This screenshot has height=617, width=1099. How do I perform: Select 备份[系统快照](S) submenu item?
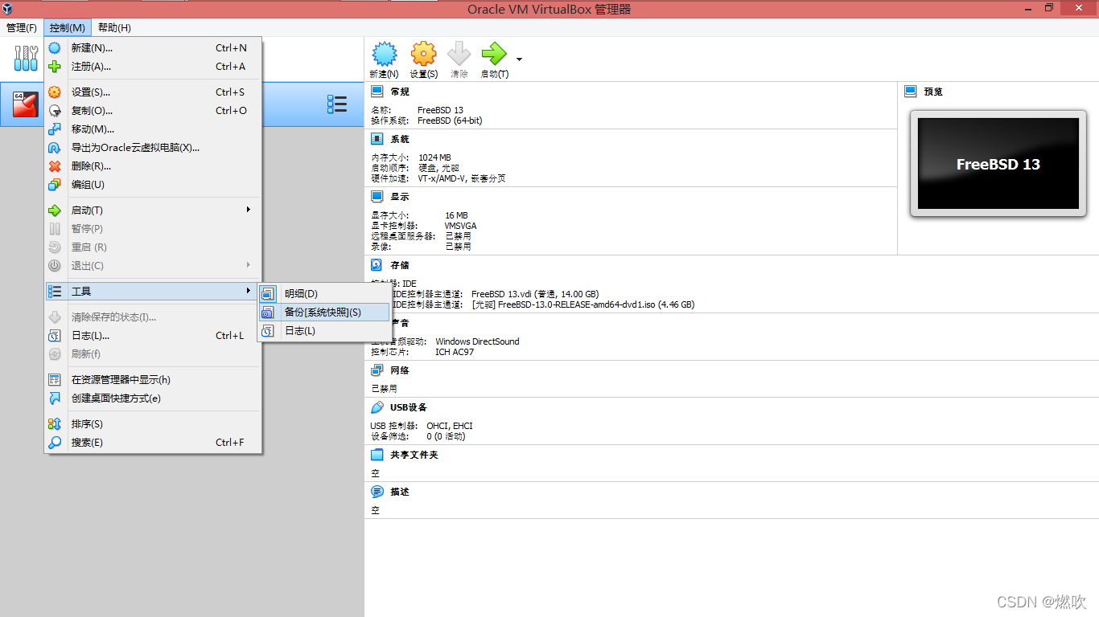tap(324, 313)
